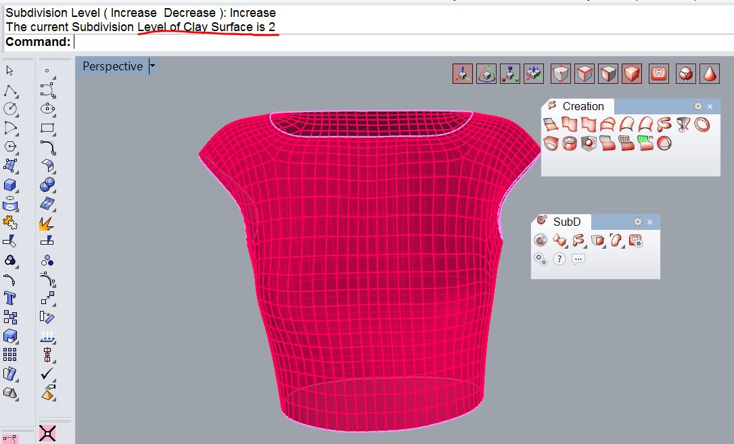This screenshot has height=444, width=734.
Task: Select the Rectangle tool in left toolbar
Action: [47, 128]
